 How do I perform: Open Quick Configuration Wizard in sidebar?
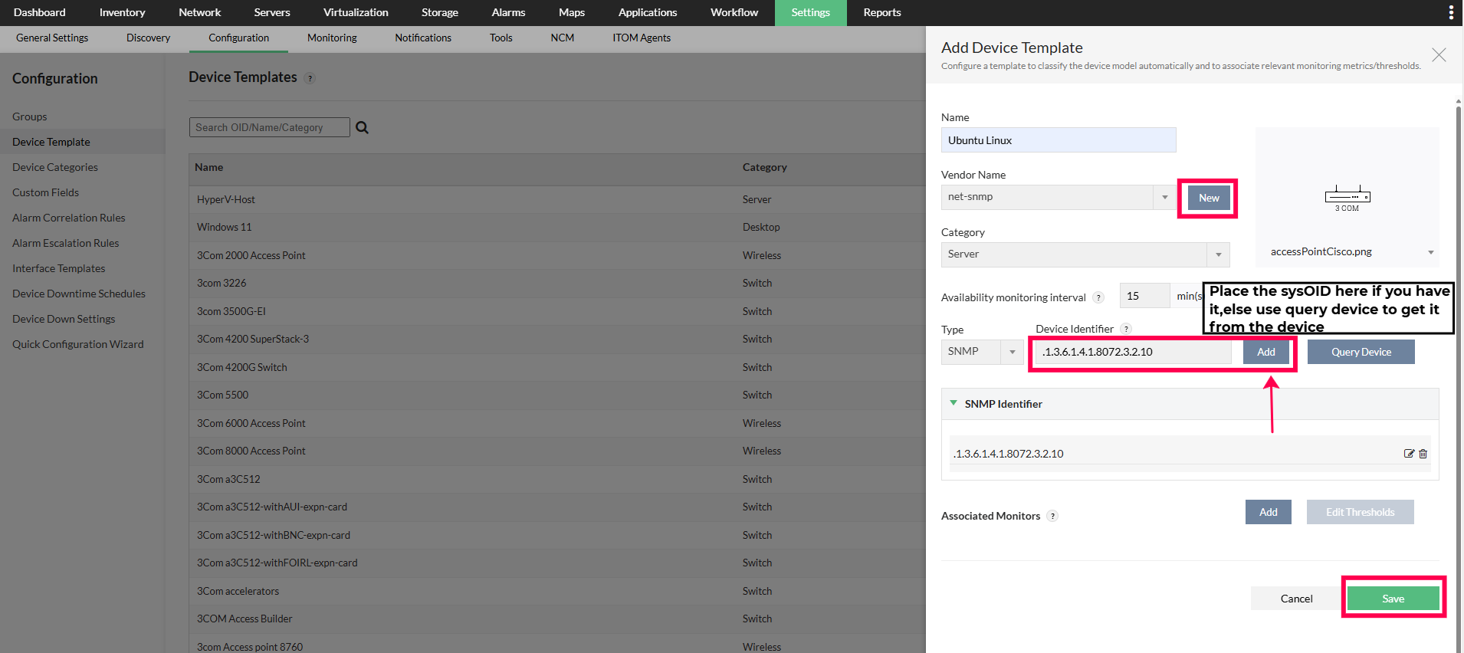pyautogui.click(x=78, y=344)
